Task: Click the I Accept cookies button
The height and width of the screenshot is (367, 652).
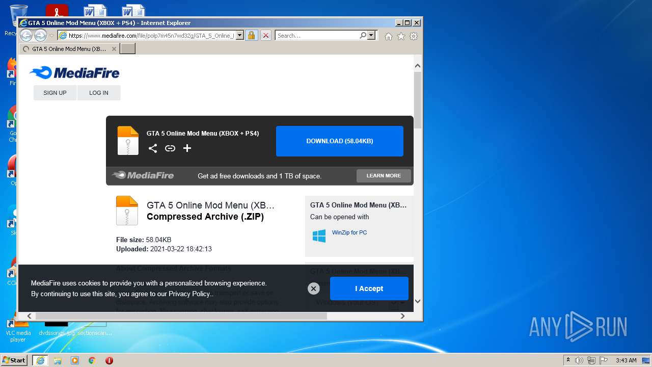Action: click(x=369, y=289)
